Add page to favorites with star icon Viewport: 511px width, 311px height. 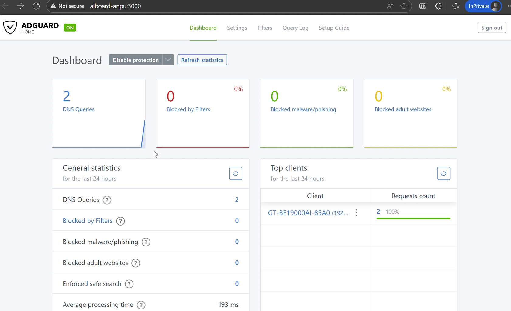[404, 6]
